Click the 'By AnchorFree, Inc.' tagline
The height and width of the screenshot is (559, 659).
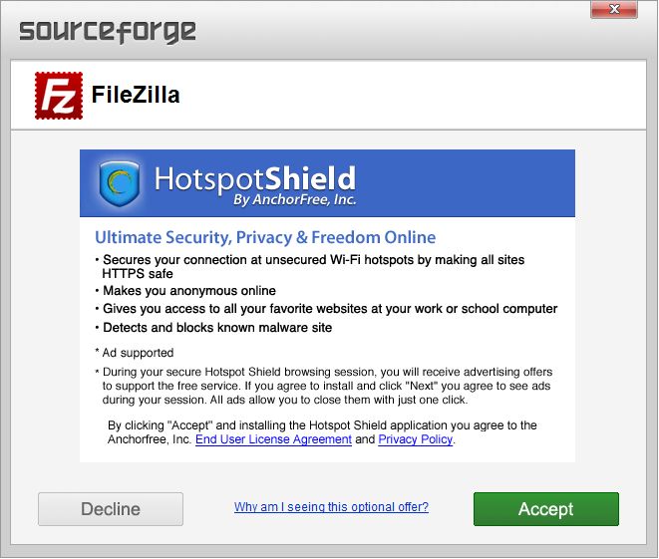[x=295, y=200]
